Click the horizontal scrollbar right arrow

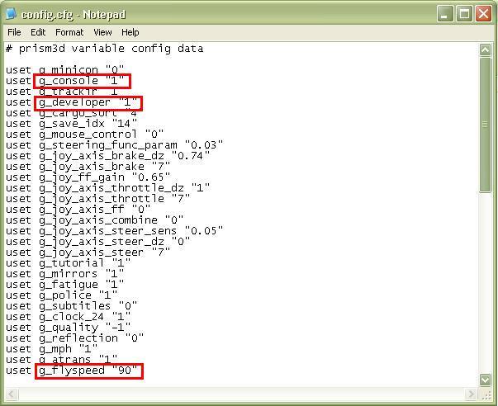pos(471,394)
